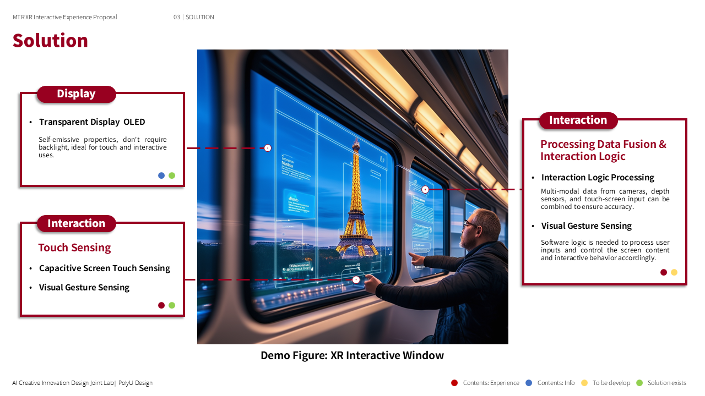Click the red legend dot for Contents: Experience

point(454,383)
